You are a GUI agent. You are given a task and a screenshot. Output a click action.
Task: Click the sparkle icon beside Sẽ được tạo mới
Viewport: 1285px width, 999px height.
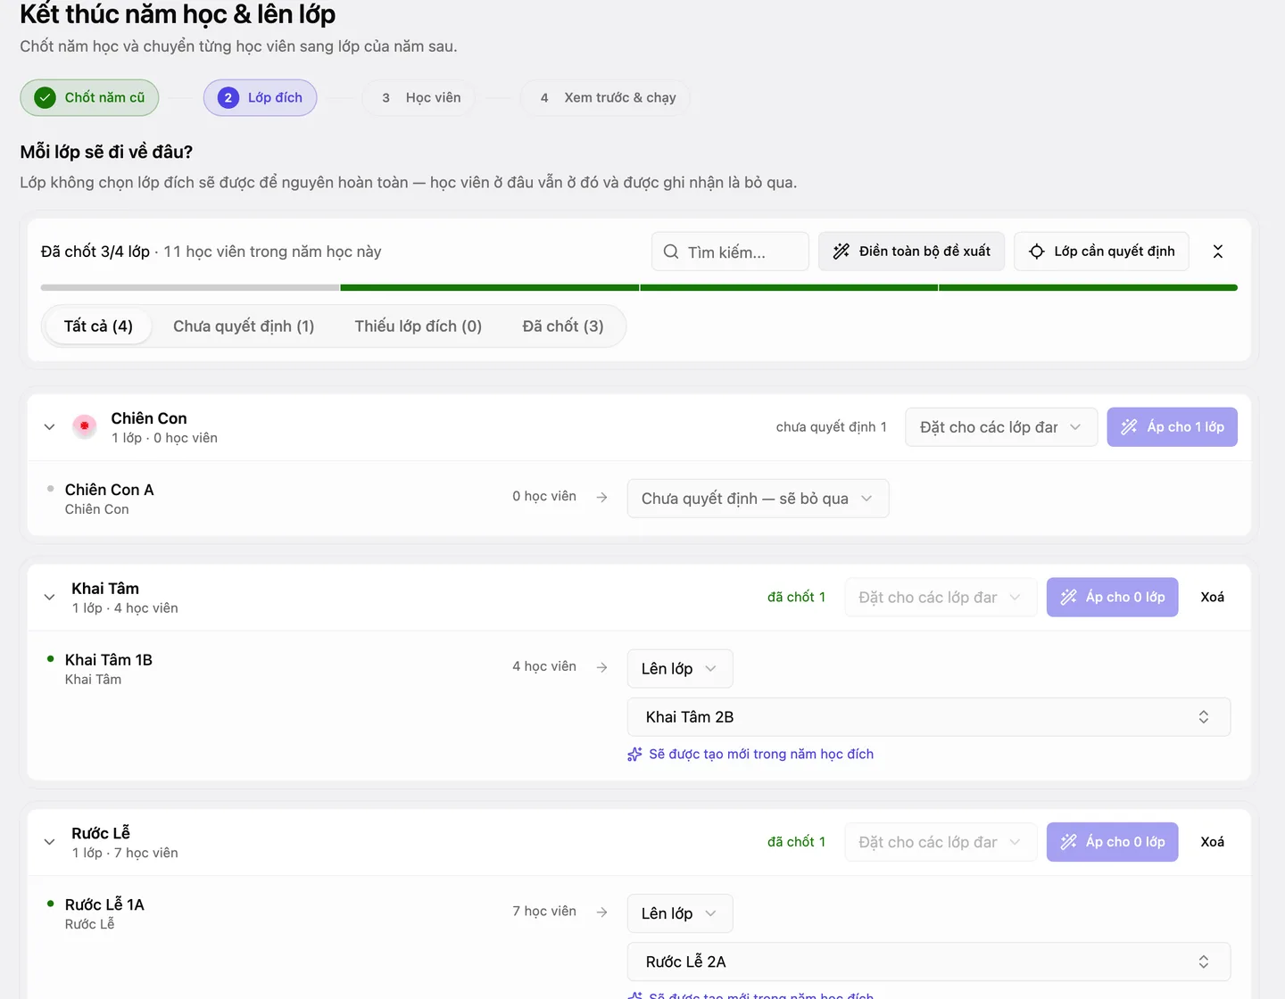click(x=634, y=755)
